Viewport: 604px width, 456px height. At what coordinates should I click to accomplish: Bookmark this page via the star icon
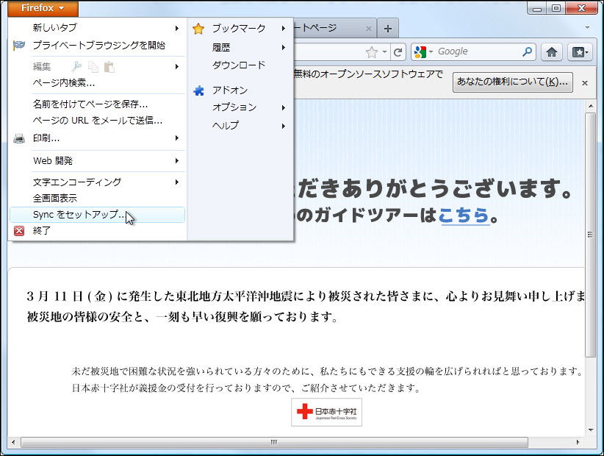click(x=371, y=51)
